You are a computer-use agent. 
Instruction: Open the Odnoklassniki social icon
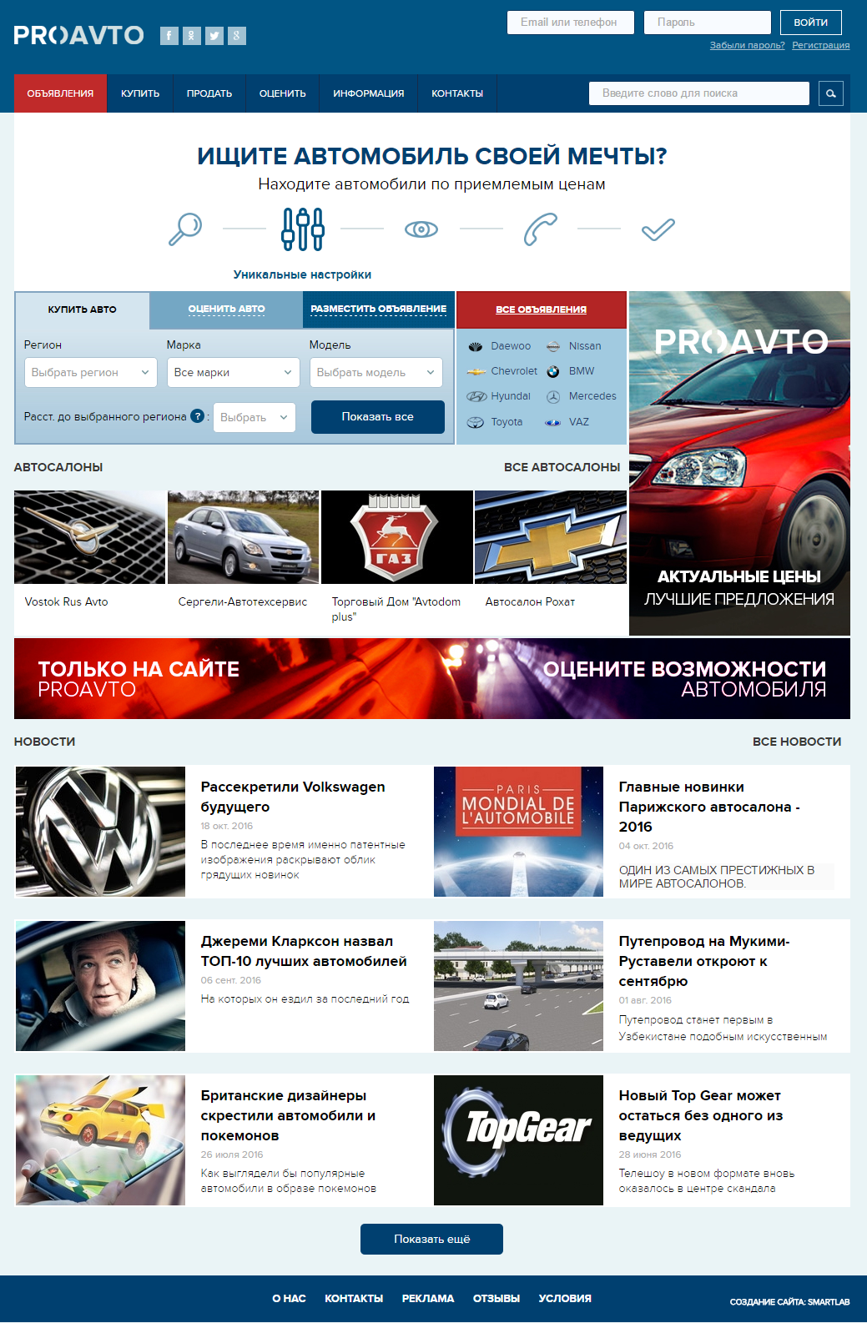pos(192,36)
